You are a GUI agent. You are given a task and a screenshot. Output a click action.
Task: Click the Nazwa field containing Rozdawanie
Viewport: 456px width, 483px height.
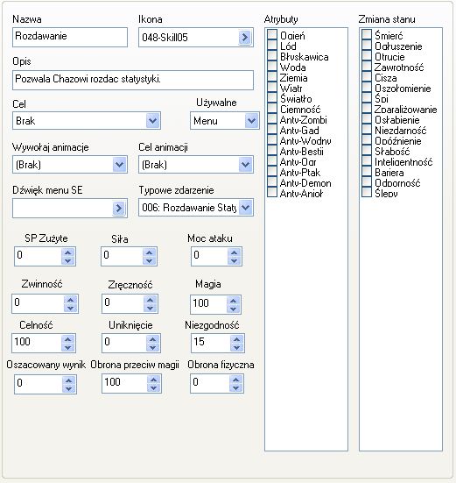70,38
